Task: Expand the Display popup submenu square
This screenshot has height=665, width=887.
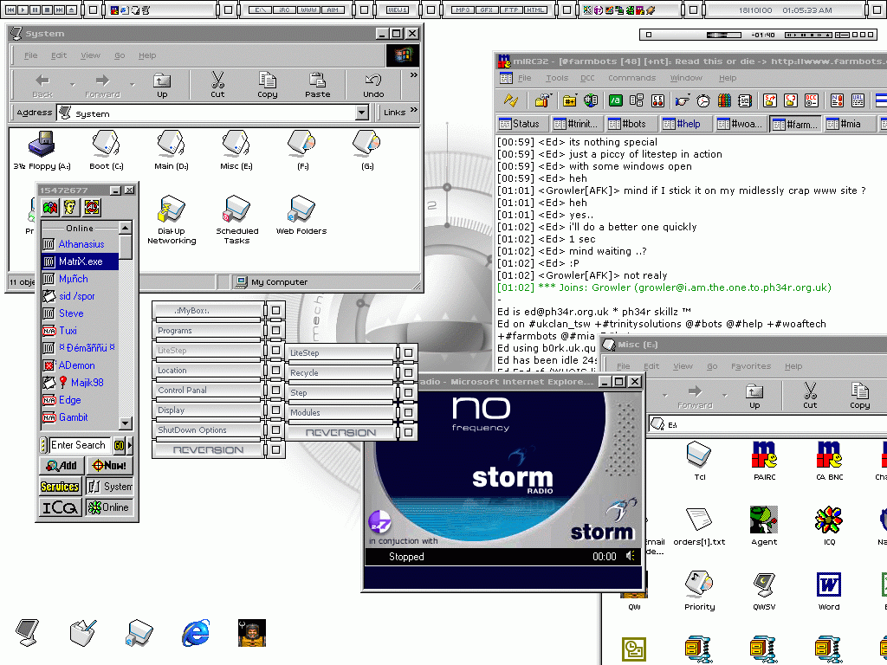Action: click(275, 410)
